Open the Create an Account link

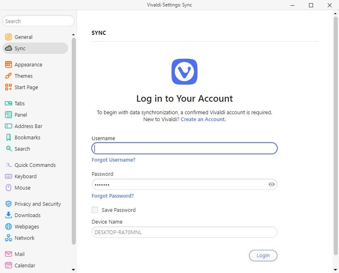coord(203,119)
